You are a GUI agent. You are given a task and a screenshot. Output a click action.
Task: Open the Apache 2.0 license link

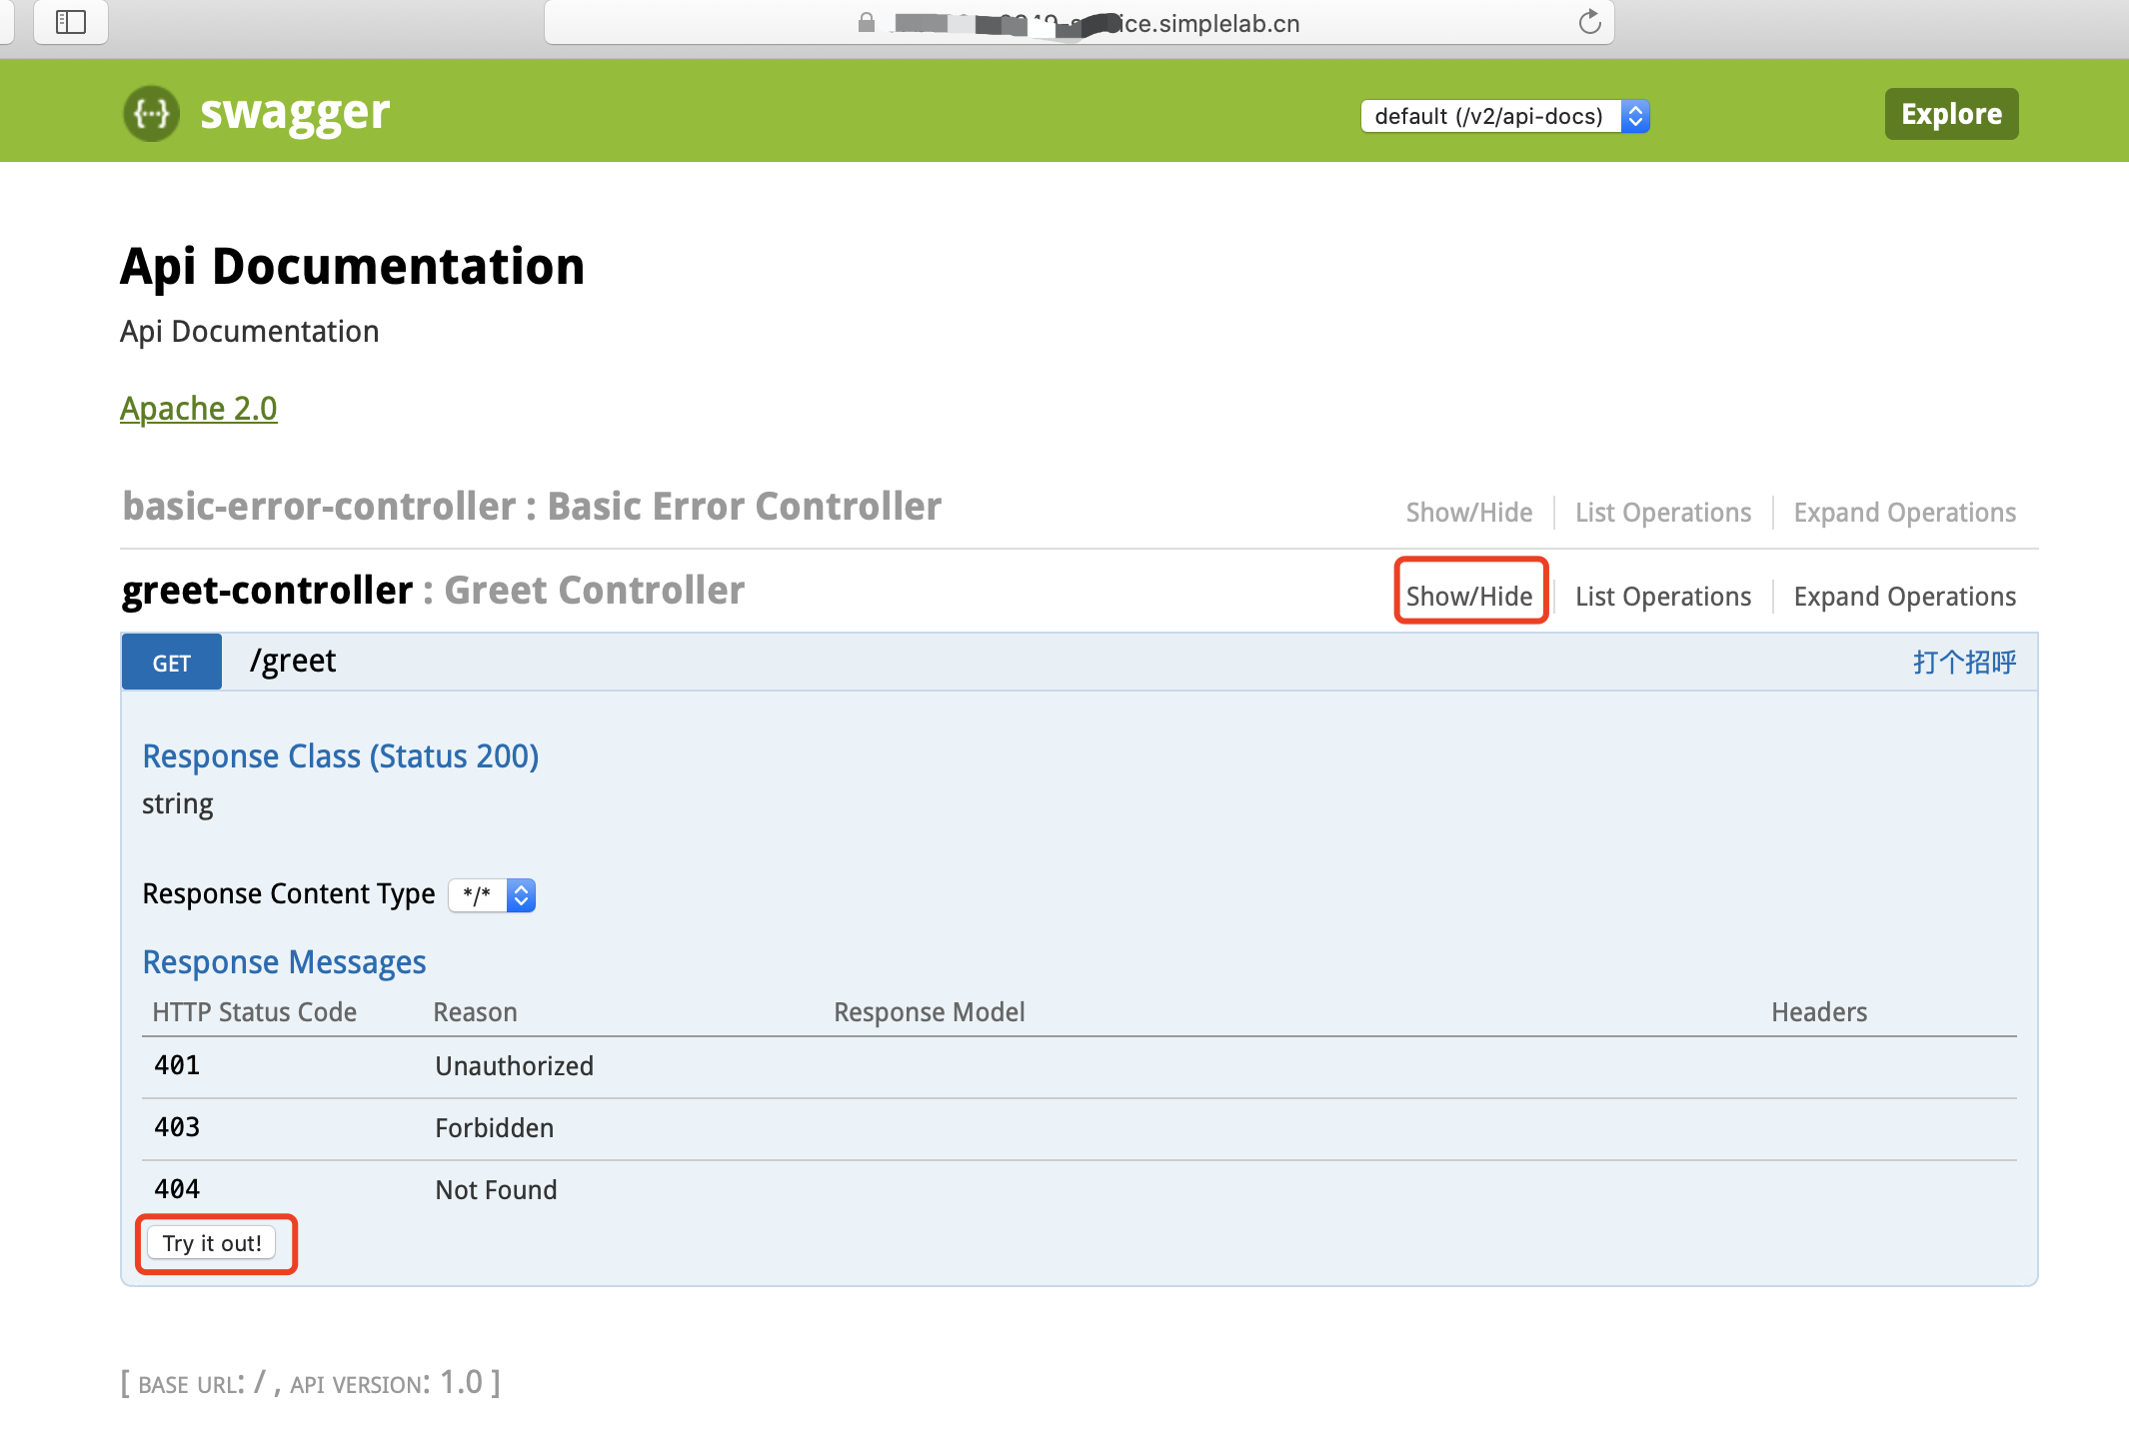(198, 408)
